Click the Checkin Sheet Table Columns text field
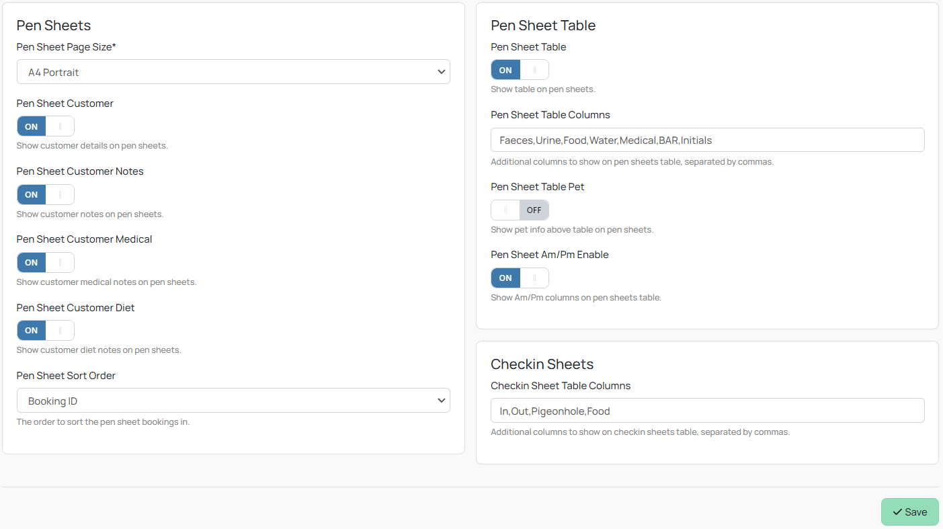 coord(707,410)
